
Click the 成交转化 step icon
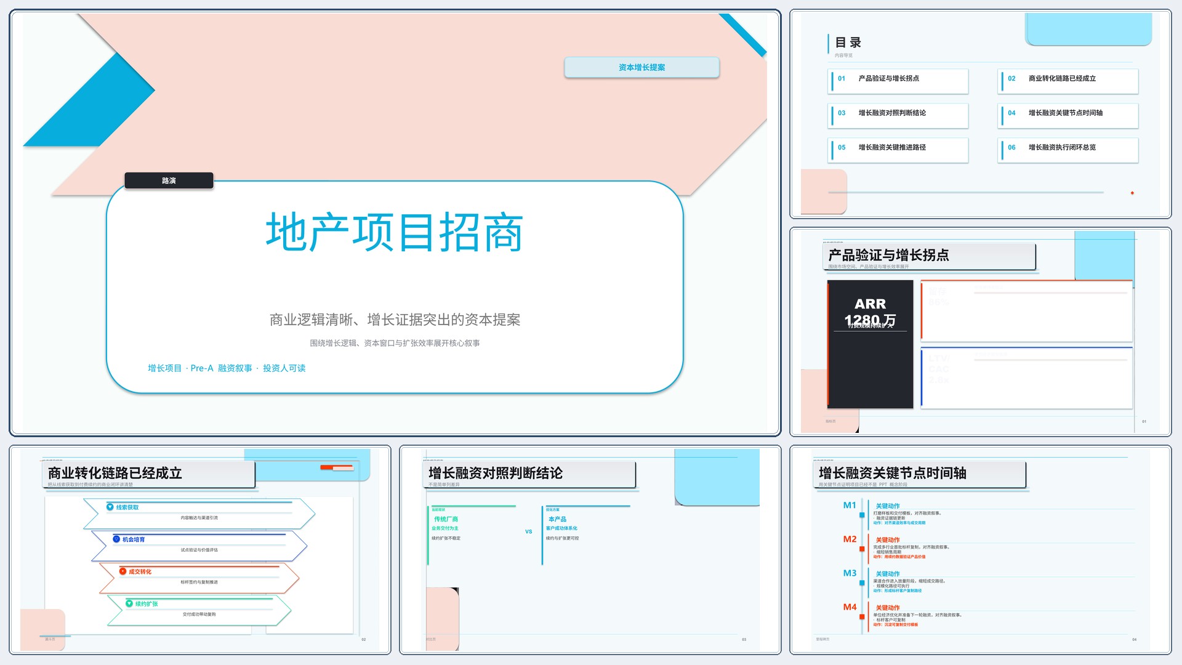point(123,571)
